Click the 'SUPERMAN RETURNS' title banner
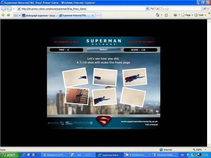211x158 pixels. pyautogui.click(x=104, y=42)
